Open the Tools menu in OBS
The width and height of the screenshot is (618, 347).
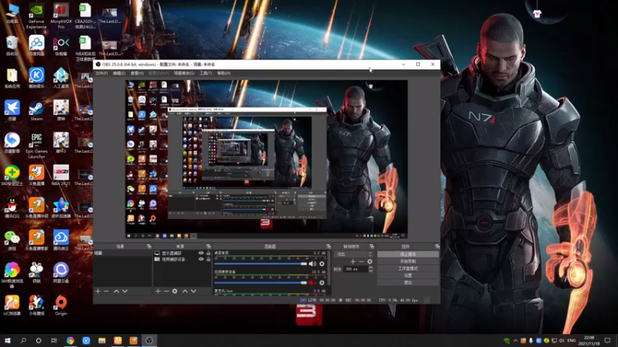(x=205, y=73)
